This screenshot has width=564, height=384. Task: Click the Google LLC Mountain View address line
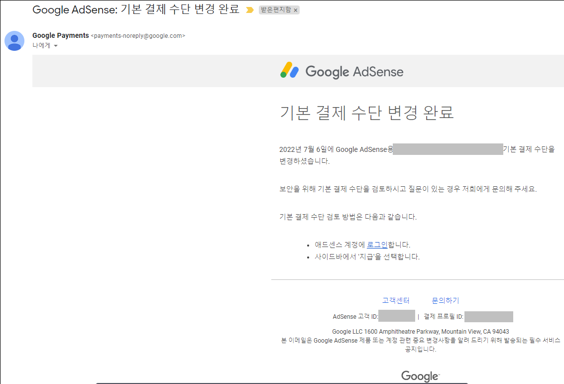[421, 332]
